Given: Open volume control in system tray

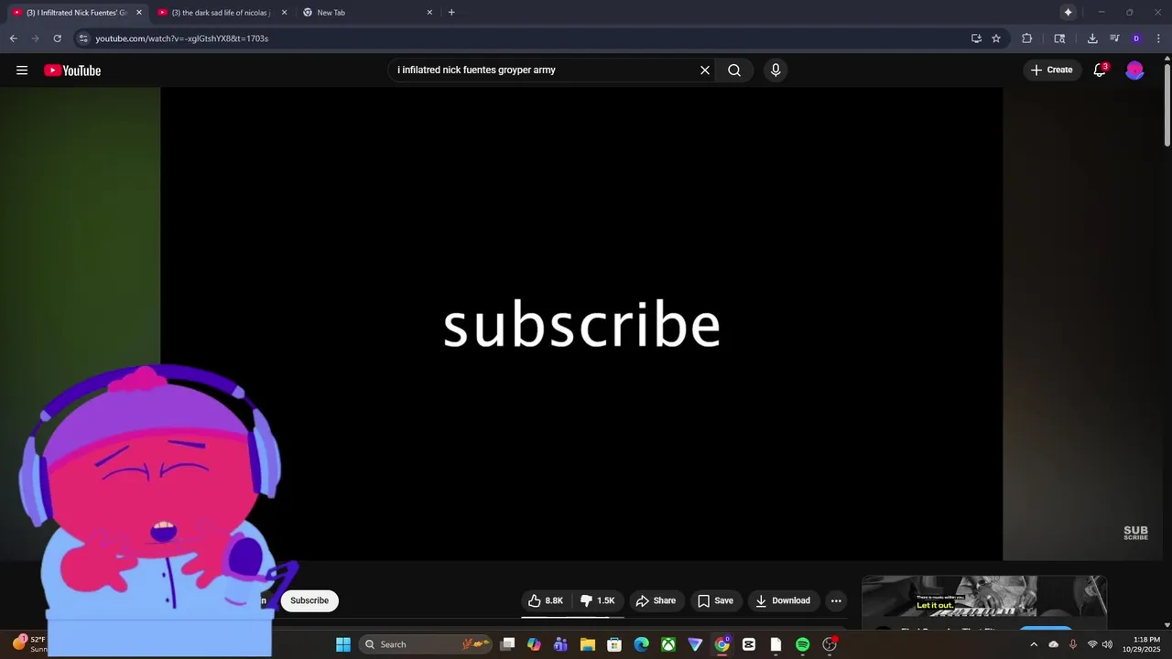Looking at the screenshot, I should tap(1107, 644).
